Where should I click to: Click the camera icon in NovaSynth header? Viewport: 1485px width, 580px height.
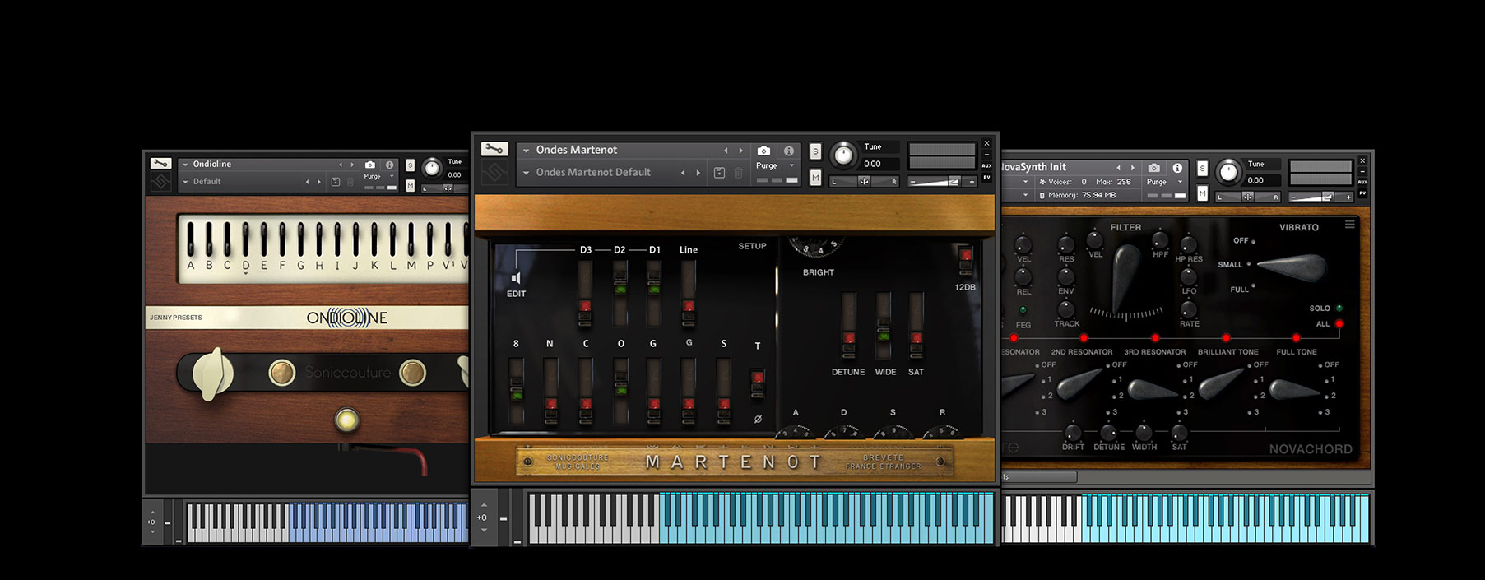(1154, 167)
